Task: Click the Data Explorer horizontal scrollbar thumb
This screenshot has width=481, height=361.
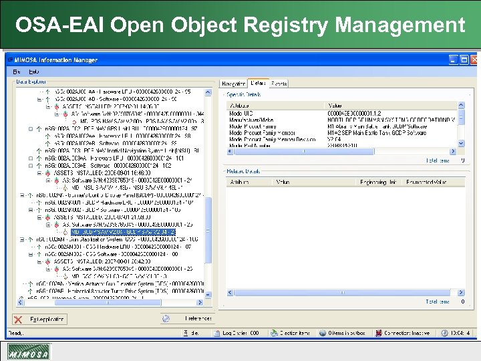Action: [x=108, y=302]
